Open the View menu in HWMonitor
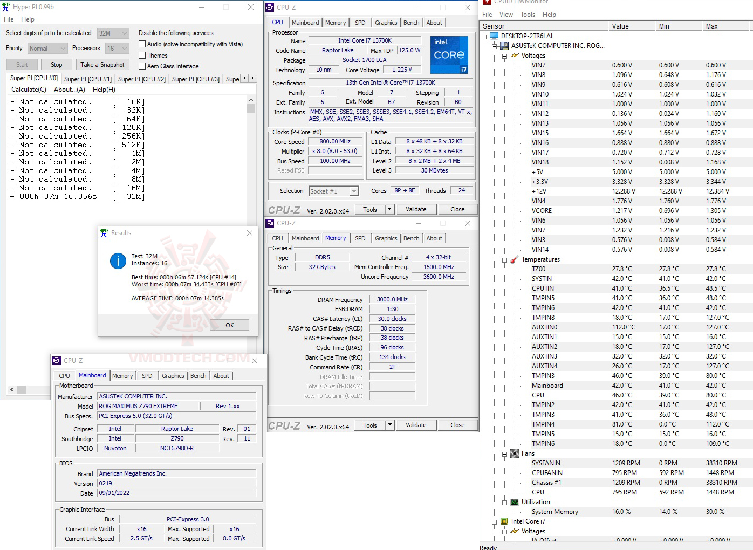 pos(506,15)
